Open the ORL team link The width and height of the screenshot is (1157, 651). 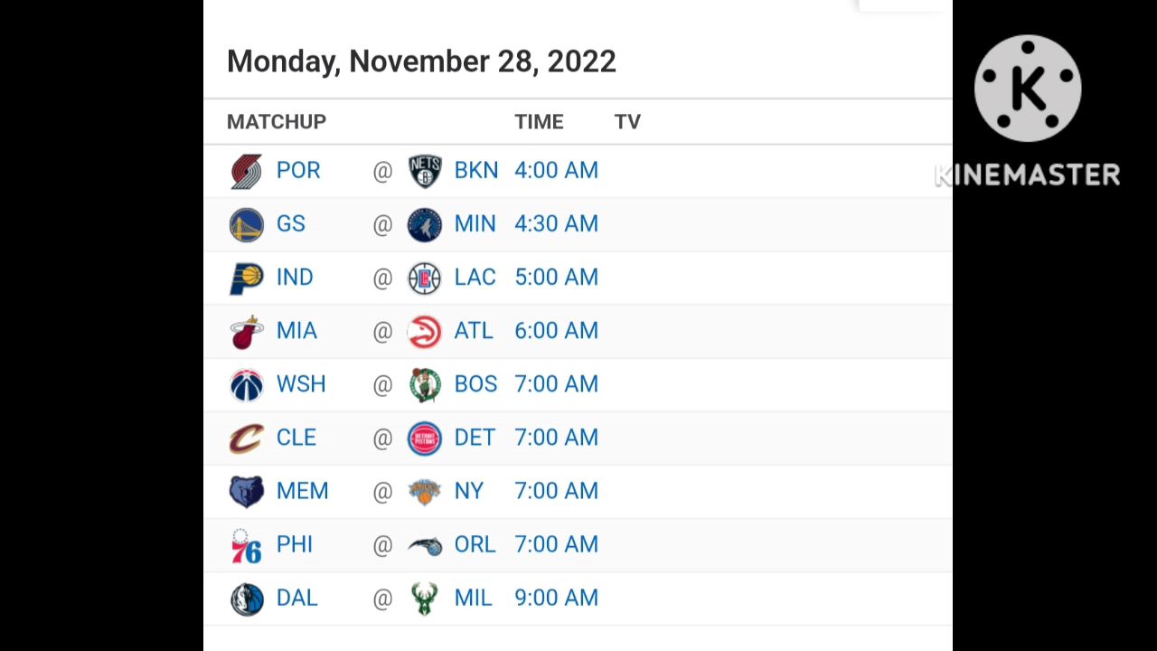click(475, 544)
